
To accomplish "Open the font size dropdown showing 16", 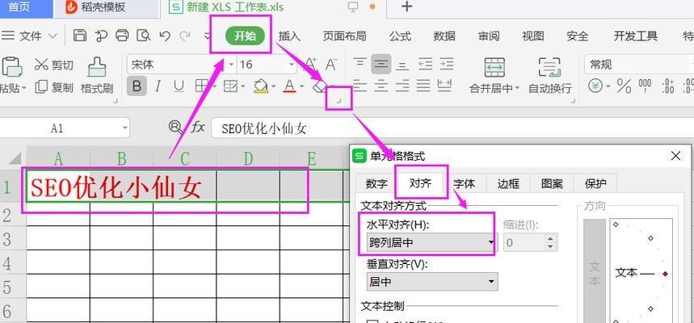I will point(292,65).
